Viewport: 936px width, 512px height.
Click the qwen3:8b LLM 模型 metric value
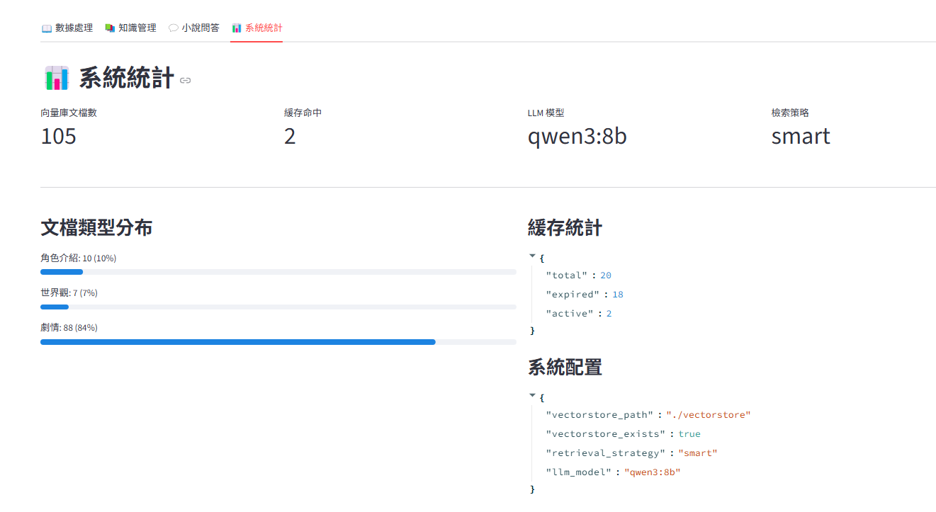(577, 136)
